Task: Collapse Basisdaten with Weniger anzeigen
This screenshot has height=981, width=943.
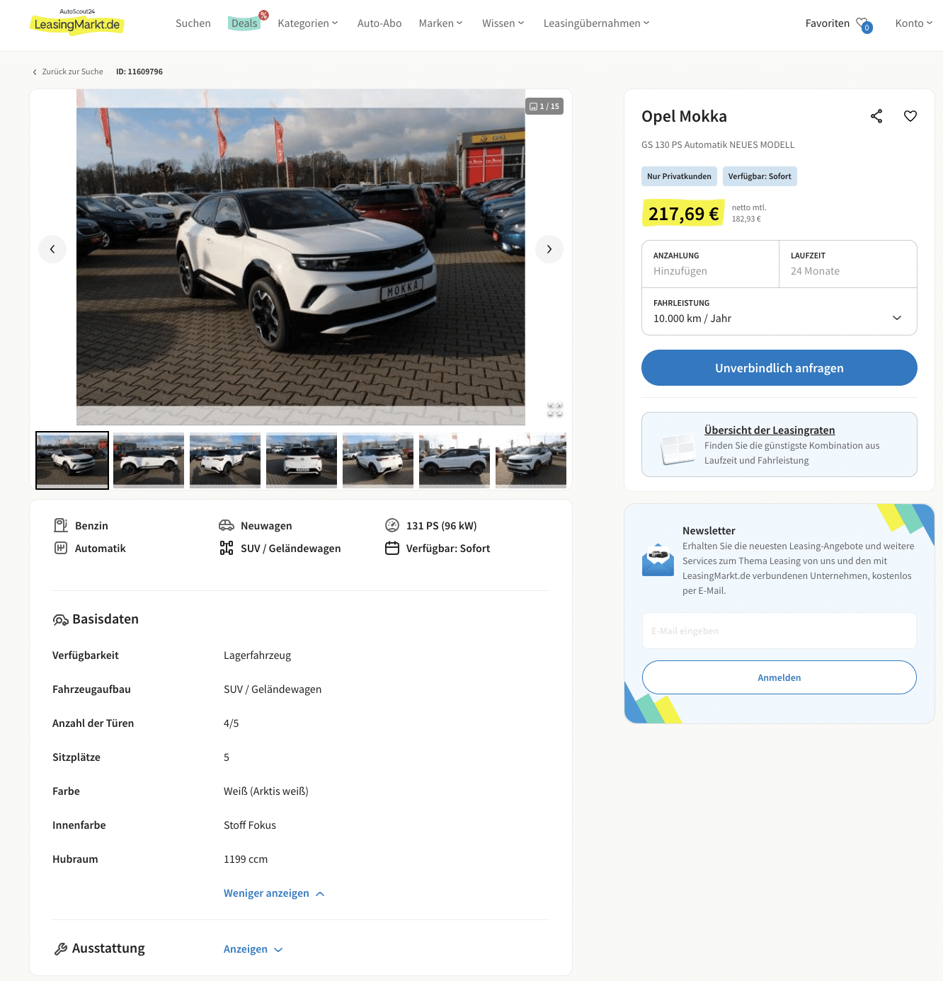Action: 274,893
